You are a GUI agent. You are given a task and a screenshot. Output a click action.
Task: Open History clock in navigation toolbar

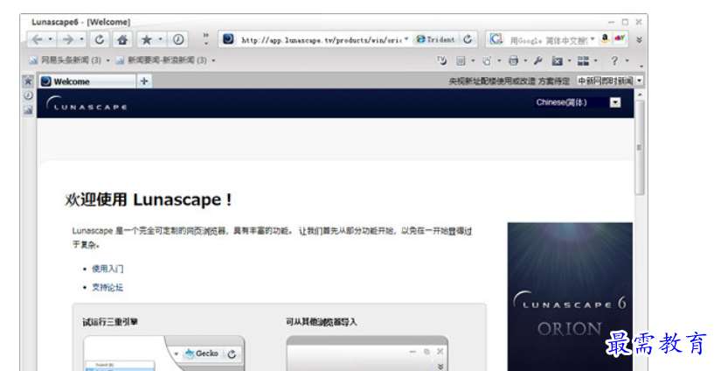tap(178, 39)
